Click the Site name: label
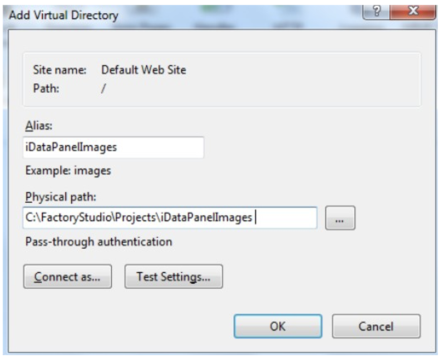This screenshot has height=361, width=446. pyautogui.click(x=60, y=70)
